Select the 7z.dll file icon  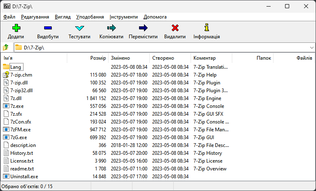click(x=6, y=98)
